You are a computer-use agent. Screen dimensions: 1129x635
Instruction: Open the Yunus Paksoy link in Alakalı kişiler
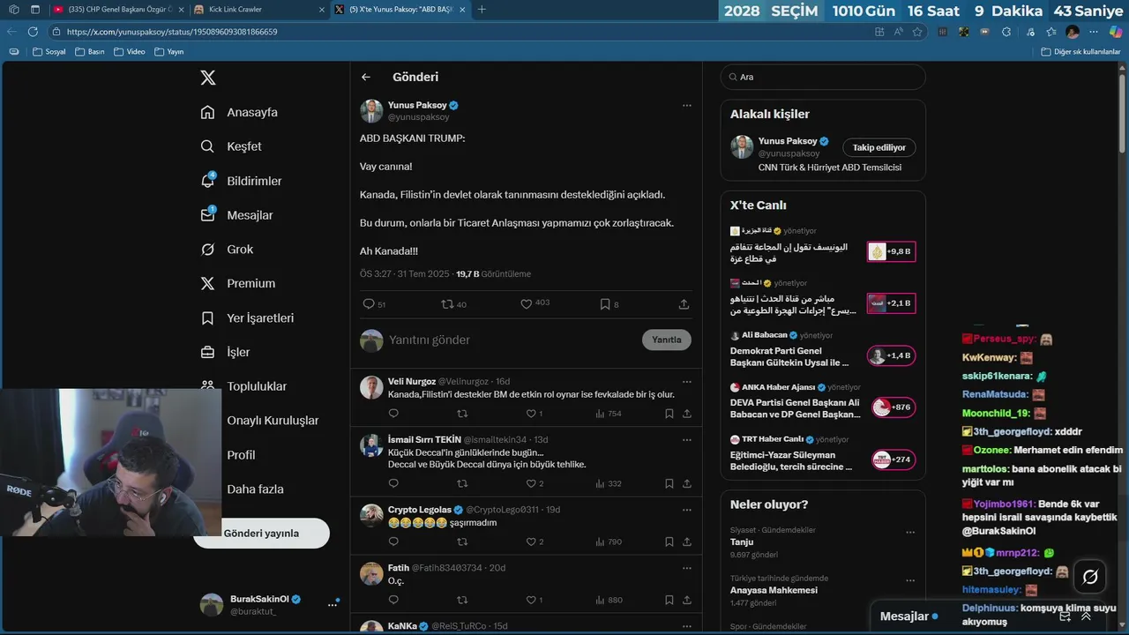coord(788,141)
